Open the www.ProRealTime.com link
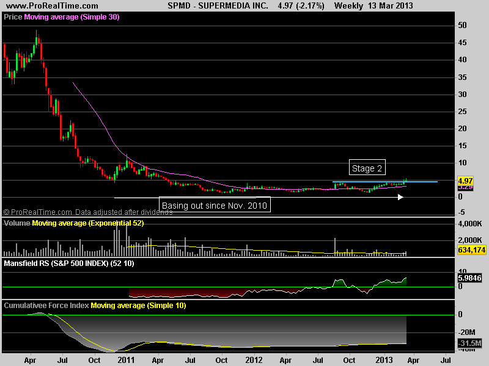Viewport: 489px width, 366px height. (x=42, y=5)
